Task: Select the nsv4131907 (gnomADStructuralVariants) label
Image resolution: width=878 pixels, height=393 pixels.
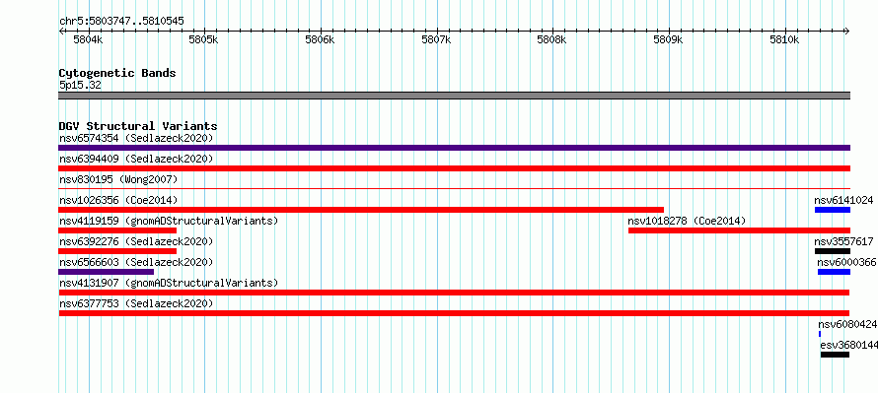Action: coord(169,283)
